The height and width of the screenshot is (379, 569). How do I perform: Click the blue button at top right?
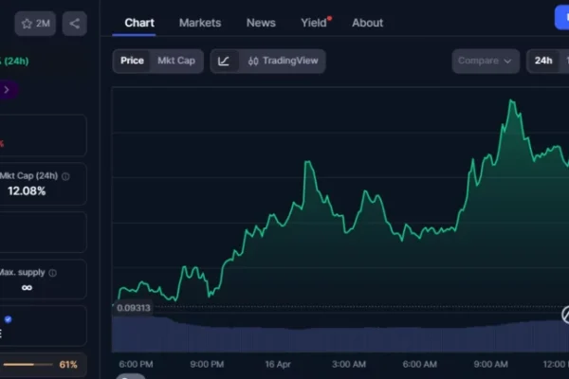562,19
